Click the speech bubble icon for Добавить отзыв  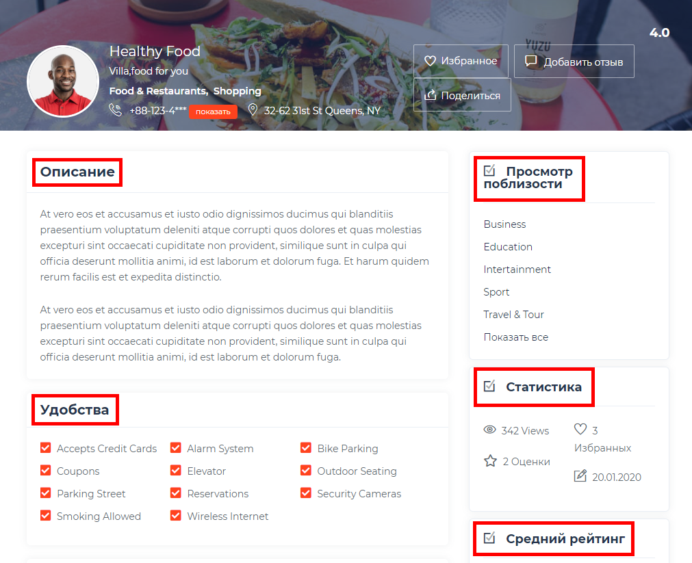[531, 61]
